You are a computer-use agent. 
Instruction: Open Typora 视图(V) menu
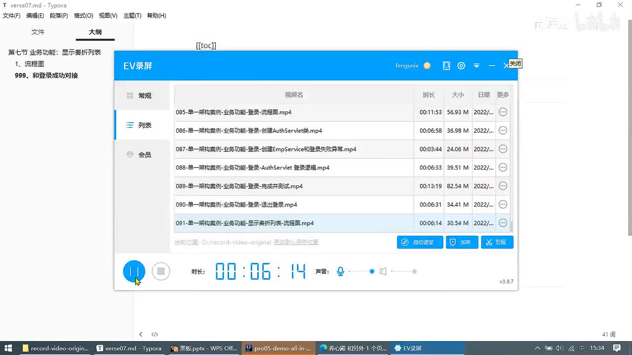click(x=108, y=16)
